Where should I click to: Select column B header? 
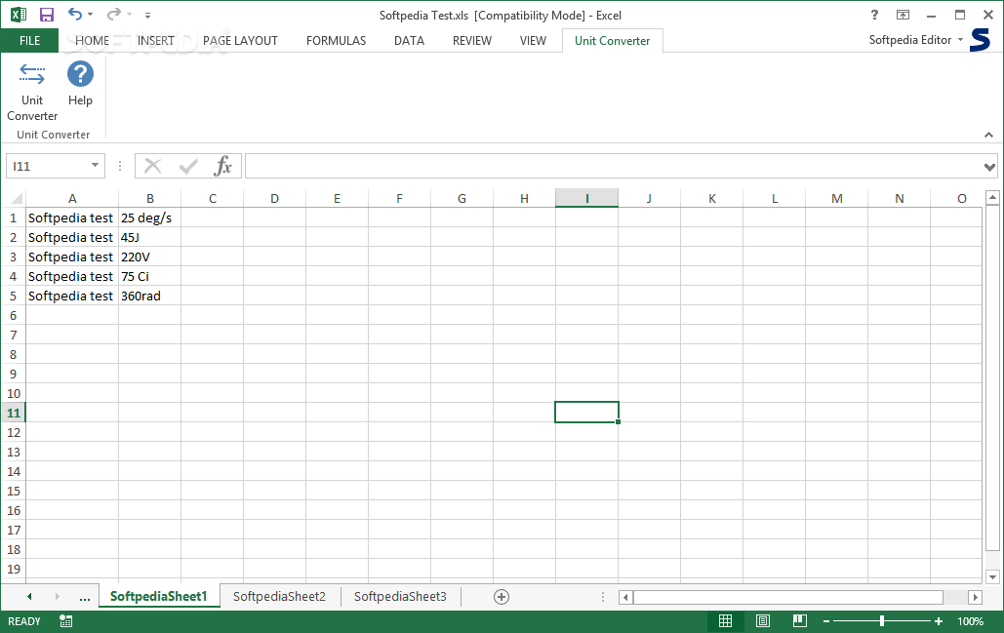point(150,198)
